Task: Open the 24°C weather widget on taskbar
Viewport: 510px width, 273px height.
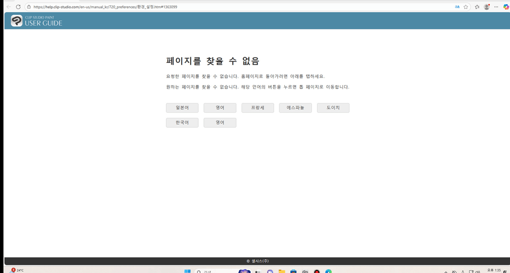Action: pyautogui.click(x=17, y=270)
